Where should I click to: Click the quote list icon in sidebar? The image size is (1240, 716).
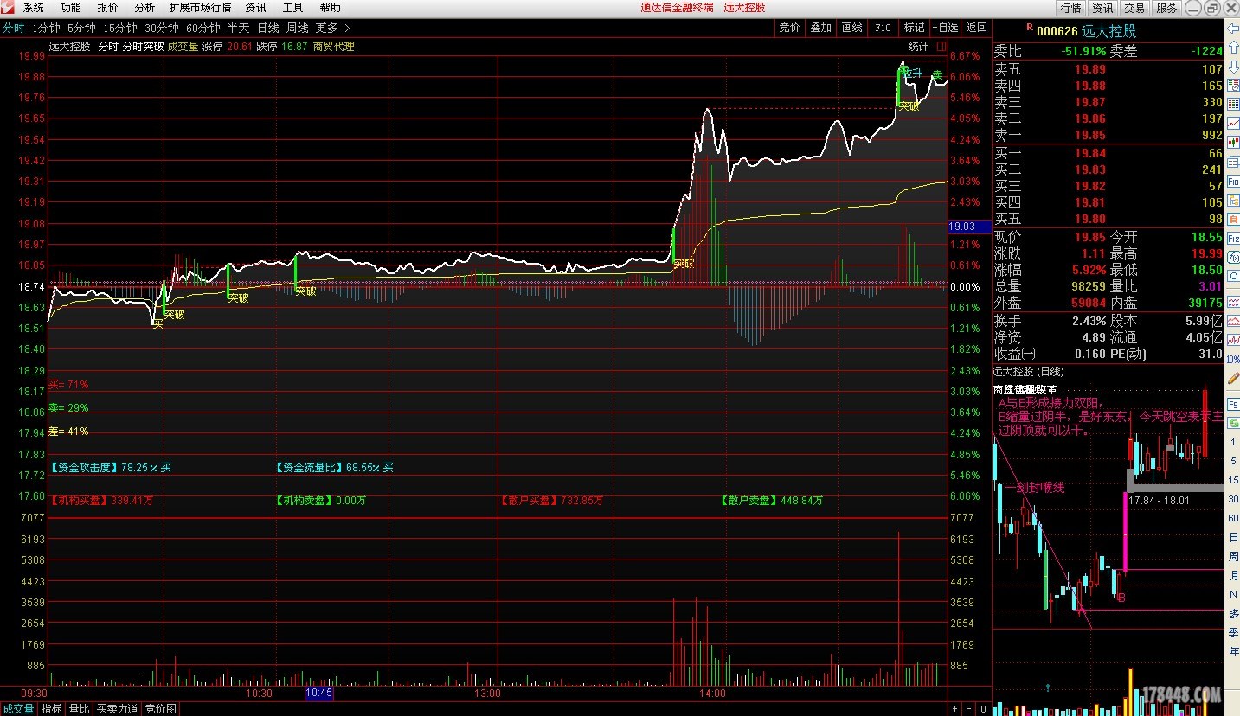(x=1232, y=86)
